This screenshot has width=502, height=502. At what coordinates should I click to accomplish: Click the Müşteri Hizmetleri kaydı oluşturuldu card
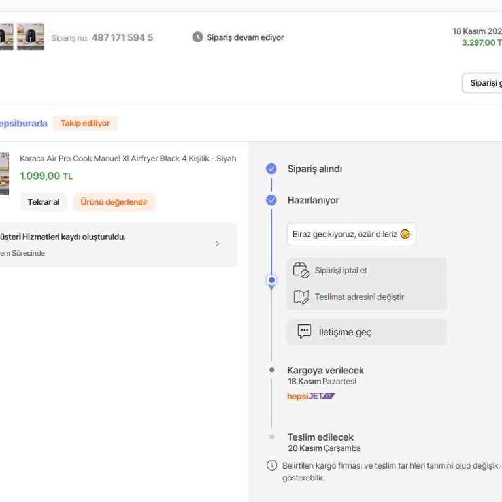pyautogui.click(x=118, y=245)
